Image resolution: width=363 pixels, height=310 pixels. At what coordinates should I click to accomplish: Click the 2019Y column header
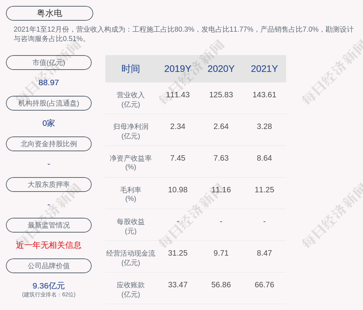pos(178,69)
